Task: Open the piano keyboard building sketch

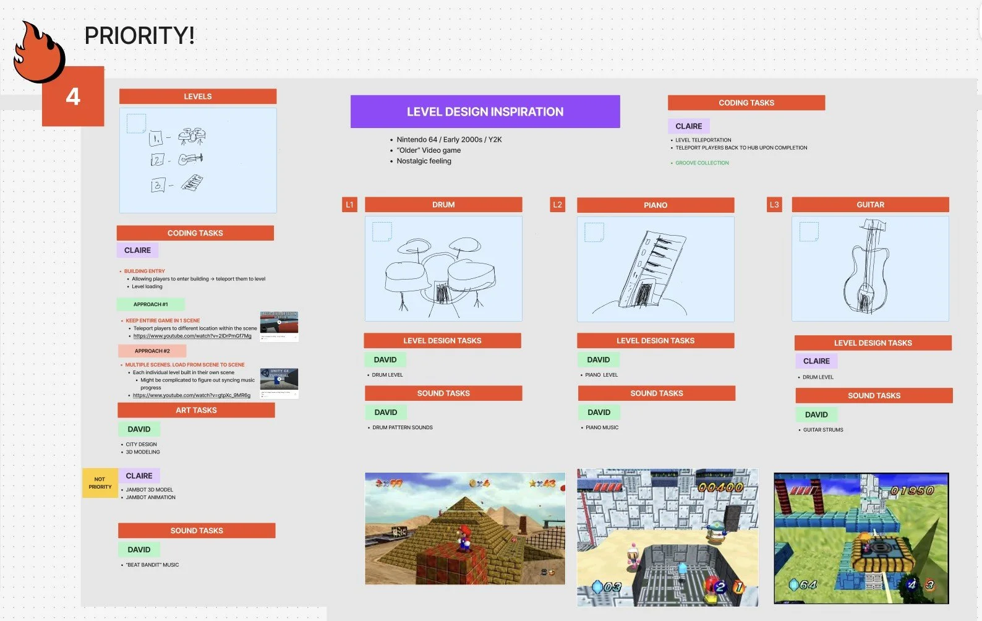Action: coord(655,269)
